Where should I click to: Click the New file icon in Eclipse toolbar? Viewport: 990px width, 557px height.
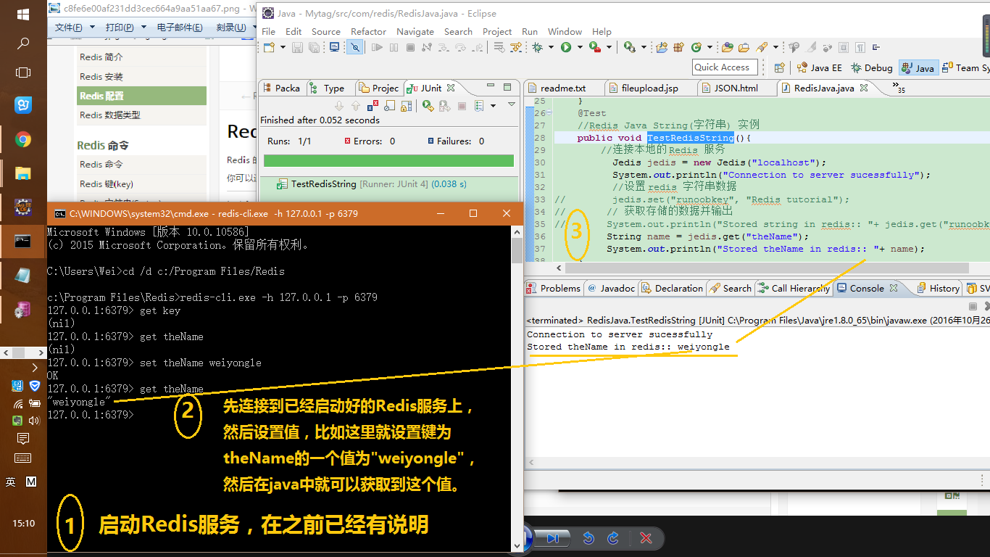click(x=267, y=47)
